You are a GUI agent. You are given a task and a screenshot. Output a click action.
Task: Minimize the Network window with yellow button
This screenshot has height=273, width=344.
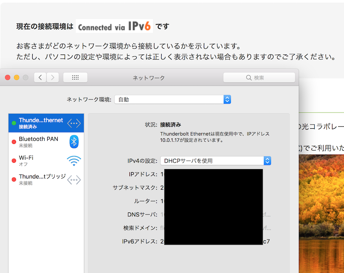click(x=17, y=78)
